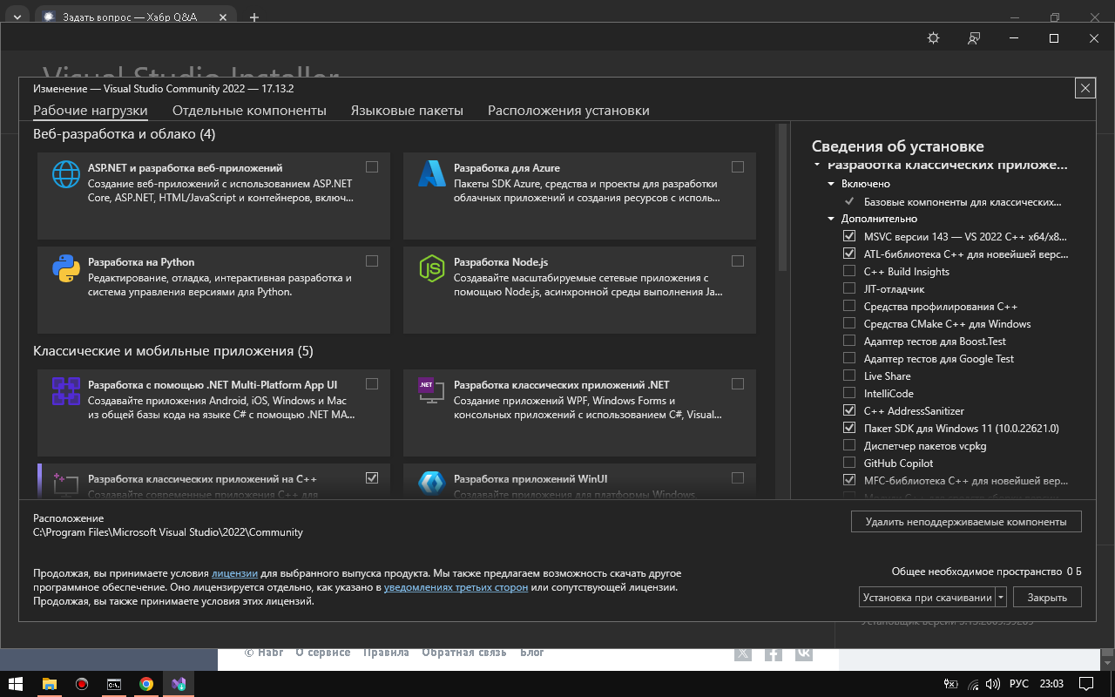Collapse the Дополнительно section

coord(831,219)
